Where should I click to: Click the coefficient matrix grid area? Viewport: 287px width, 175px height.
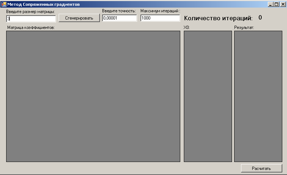[93, 97]
